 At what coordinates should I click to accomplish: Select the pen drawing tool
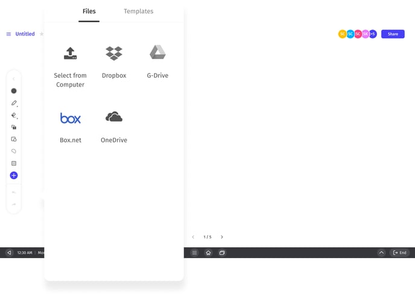tap(14, 103)
